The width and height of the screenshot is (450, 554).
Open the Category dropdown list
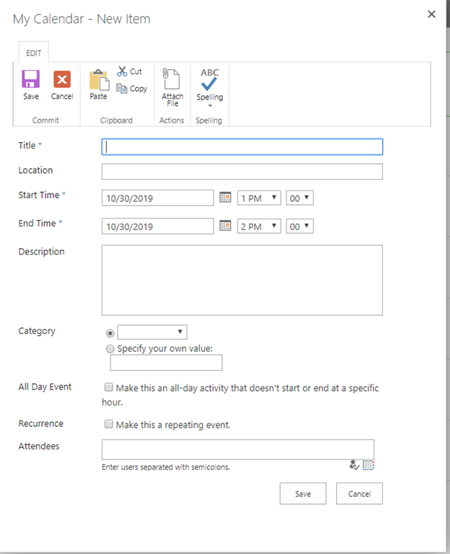152,332
